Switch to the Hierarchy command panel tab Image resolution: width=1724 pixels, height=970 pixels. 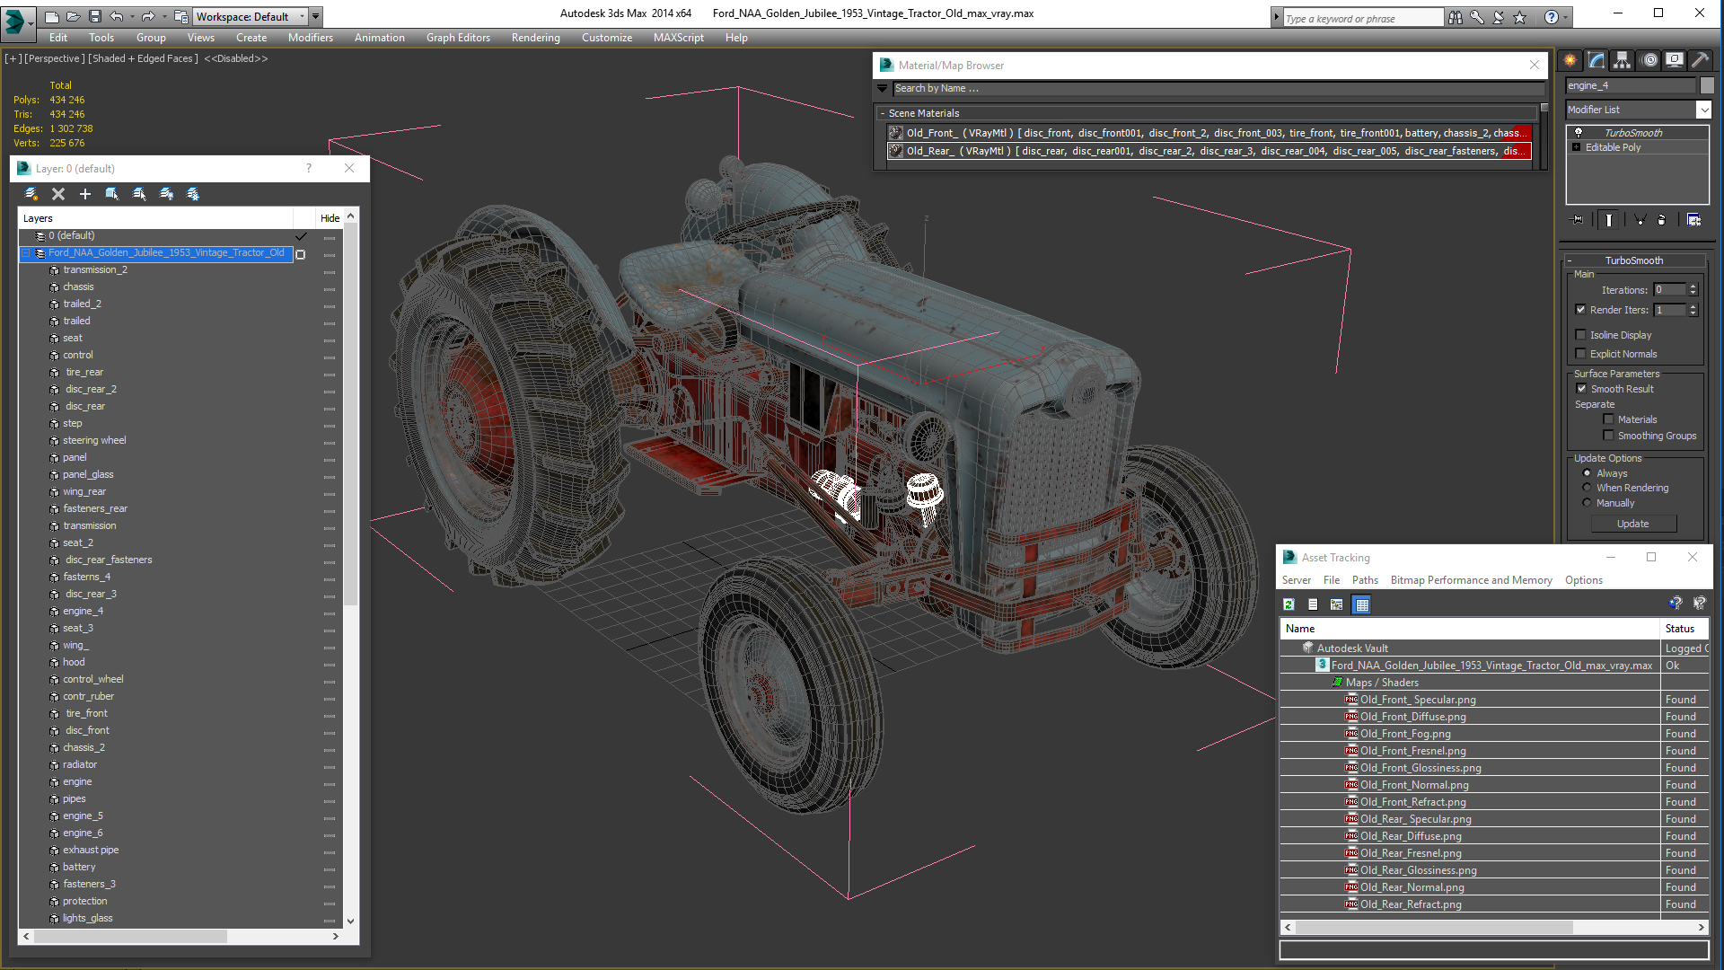1623,60
